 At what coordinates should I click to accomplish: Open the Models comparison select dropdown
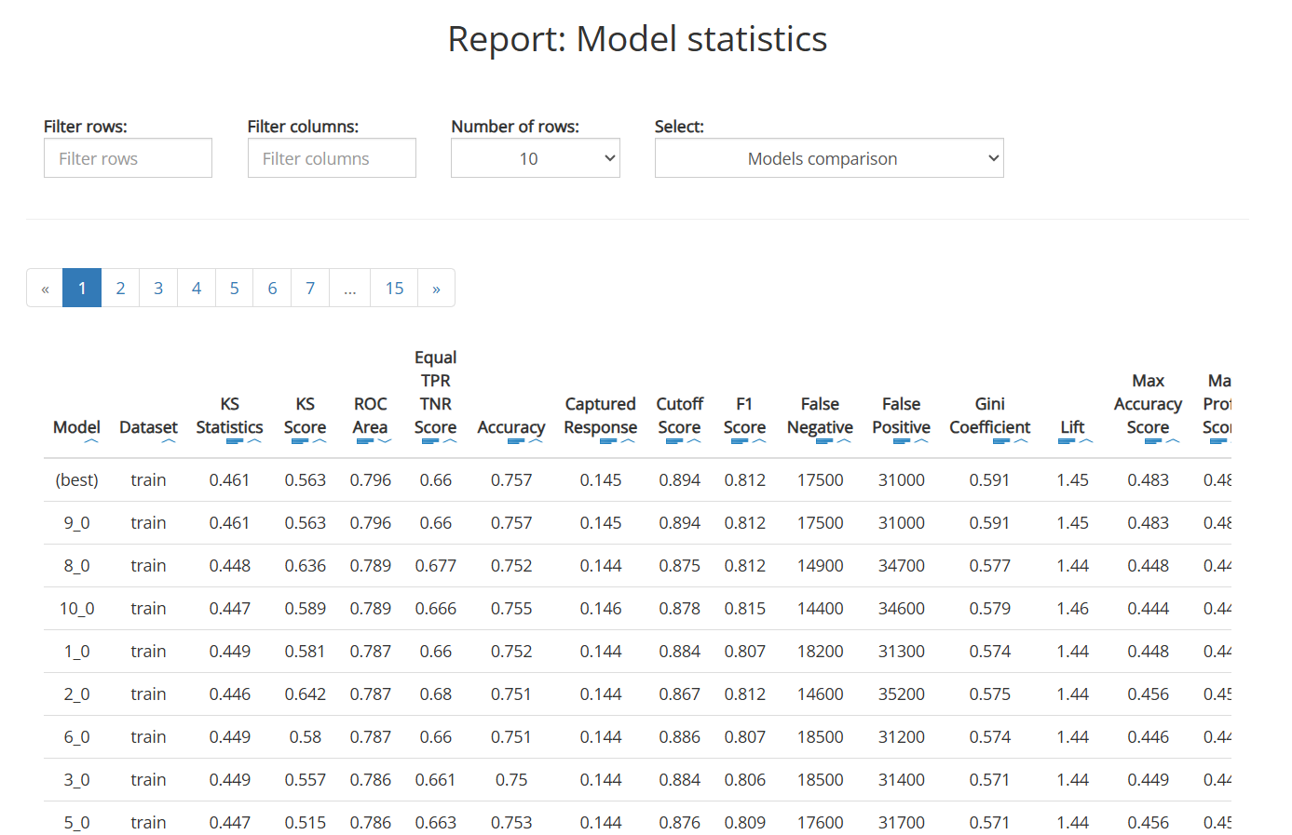click(x=828, y=158)
